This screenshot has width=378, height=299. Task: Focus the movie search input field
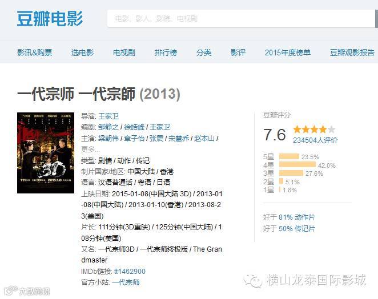point(241,19)
